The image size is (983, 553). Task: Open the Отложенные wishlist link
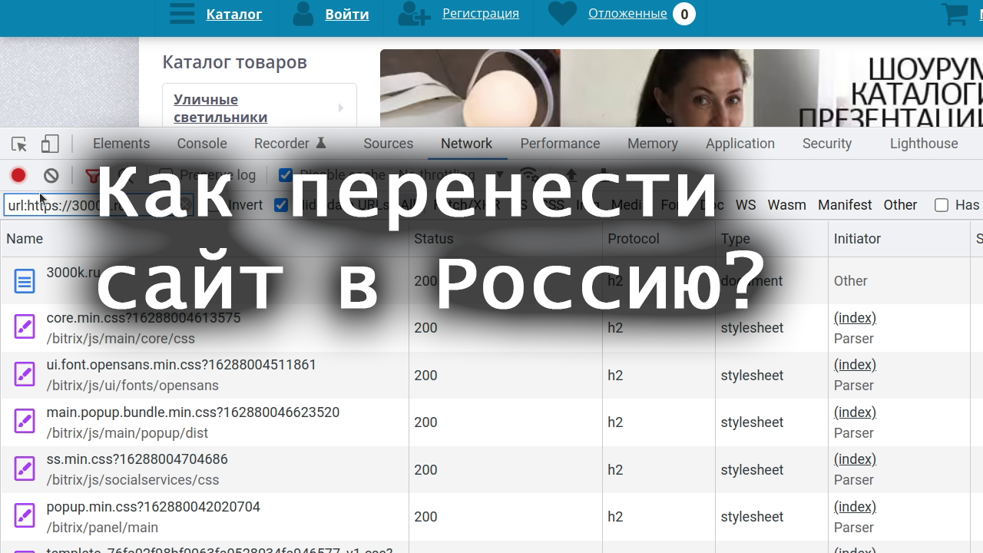click(x=627, y=13)
